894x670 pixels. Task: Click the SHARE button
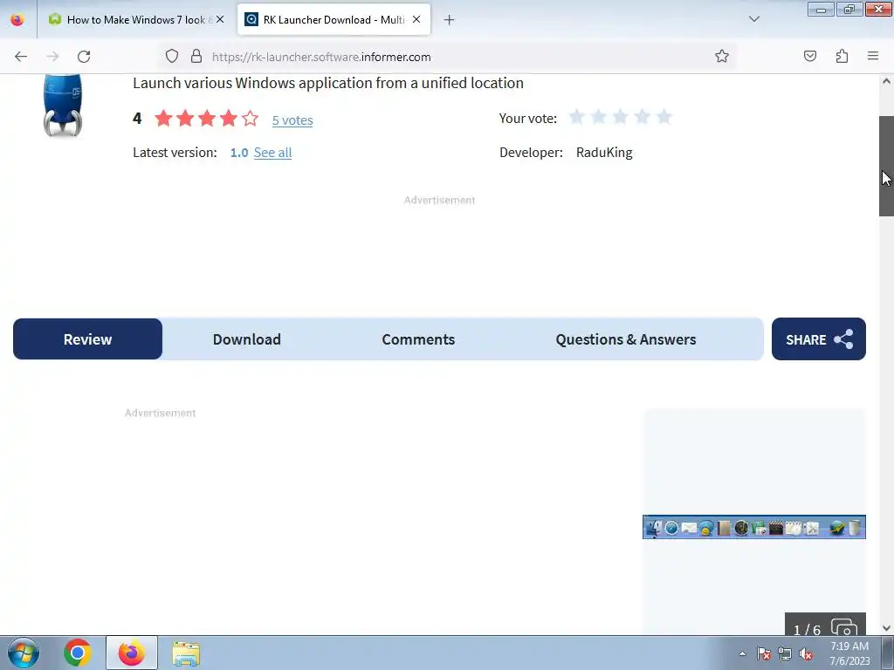(x=819, y=339)
